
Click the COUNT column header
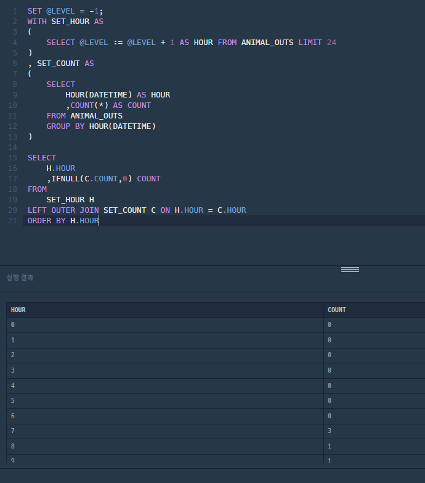pos(374,310)
